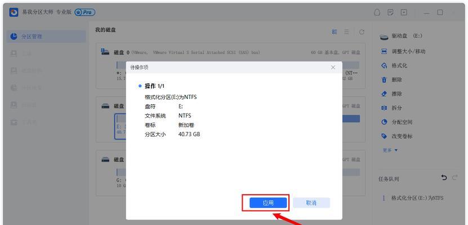This screenshot has width=468, height=225.
Task: Minimize the application window
Action: pos(427,13)
